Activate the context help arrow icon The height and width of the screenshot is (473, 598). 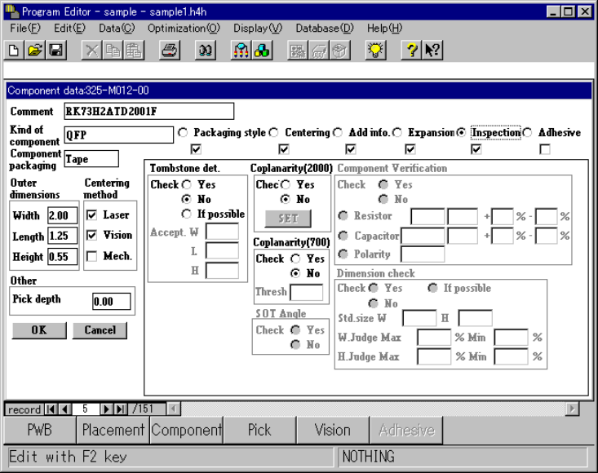tap(432, 51)
